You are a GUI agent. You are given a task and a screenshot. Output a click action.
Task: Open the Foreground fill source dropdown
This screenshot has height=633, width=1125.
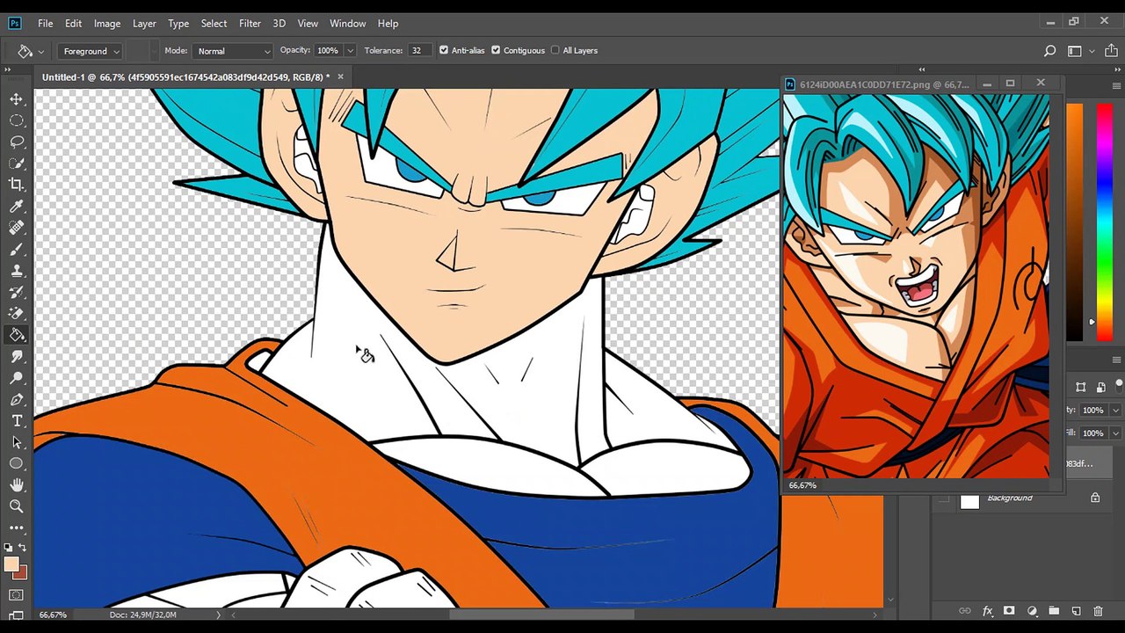tap(91, 51)
